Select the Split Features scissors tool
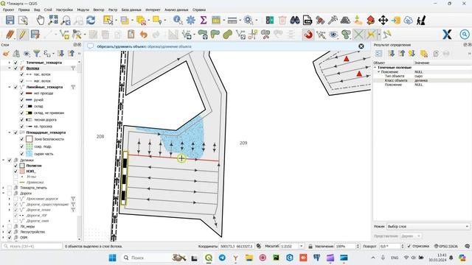The width and height of the screenshot is (472, 265). coord(265,35)
